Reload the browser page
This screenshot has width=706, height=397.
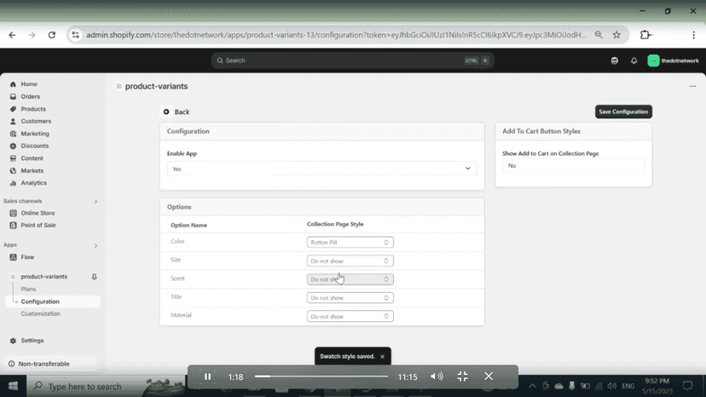52,35
